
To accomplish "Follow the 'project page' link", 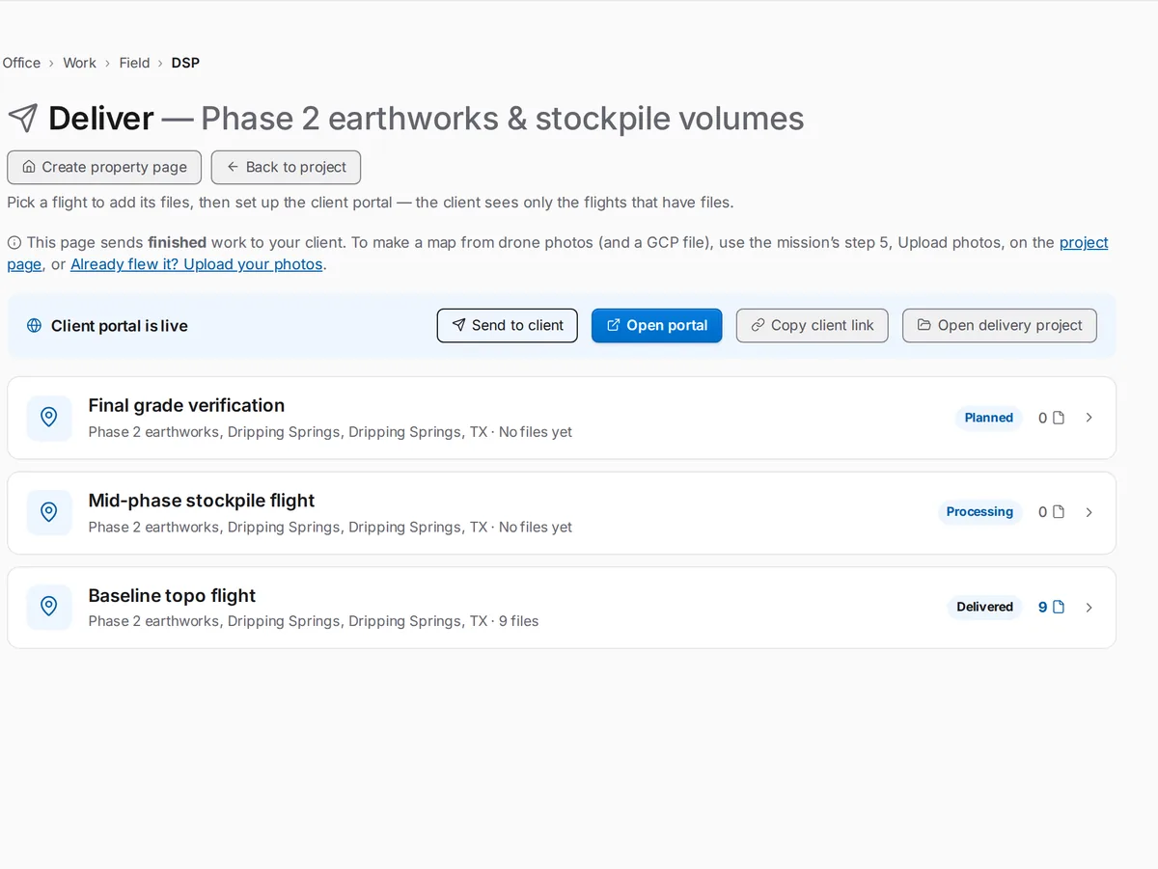I will 1084,243.
